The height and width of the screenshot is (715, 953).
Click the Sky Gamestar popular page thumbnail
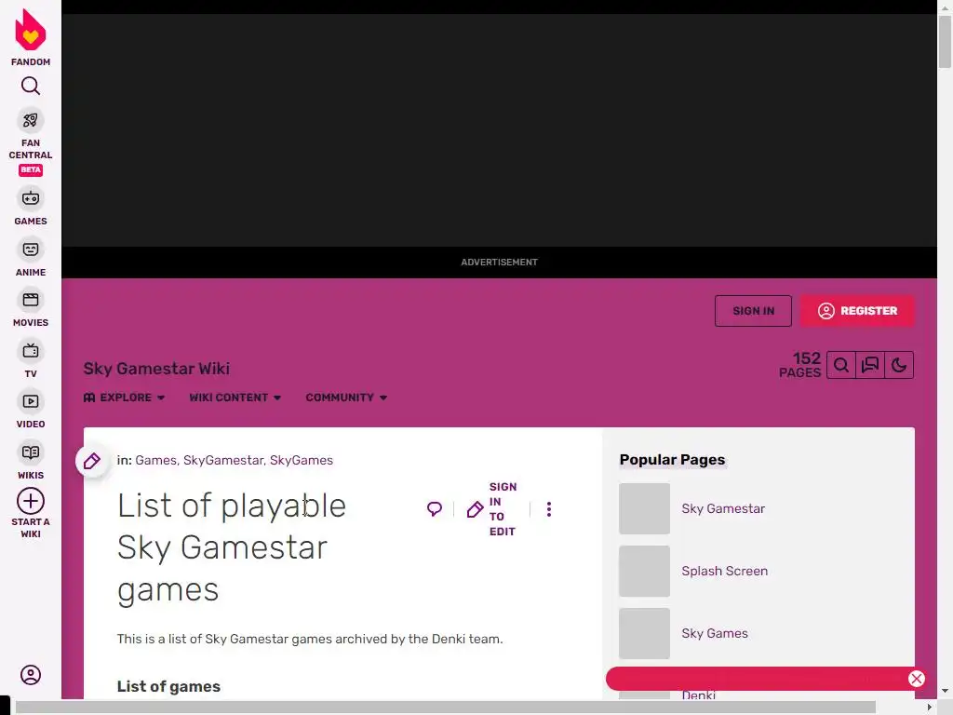(x=644, y=509)
